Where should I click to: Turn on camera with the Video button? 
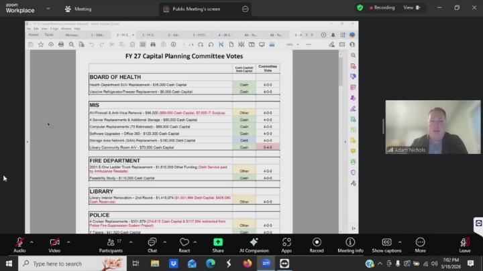point(54,243)
